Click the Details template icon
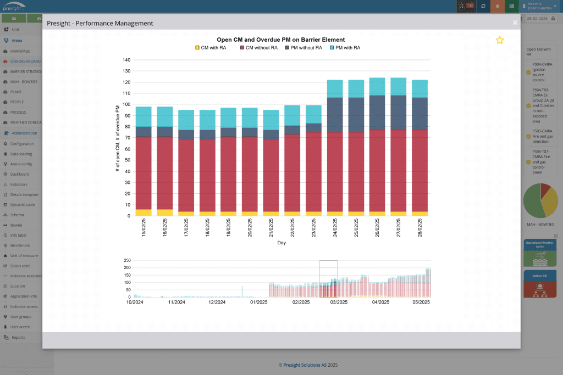 (5, 195)
